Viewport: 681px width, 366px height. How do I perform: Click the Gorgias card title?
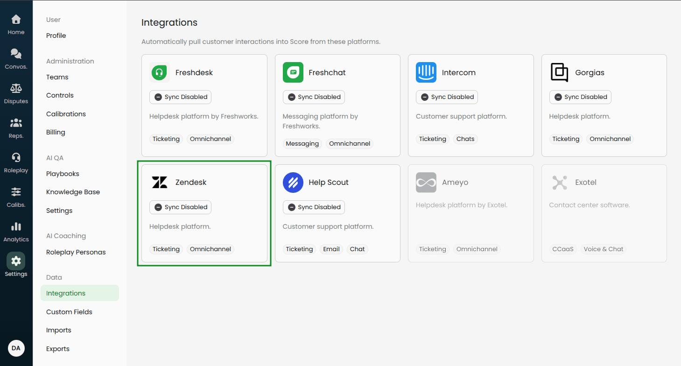(590, 72)
